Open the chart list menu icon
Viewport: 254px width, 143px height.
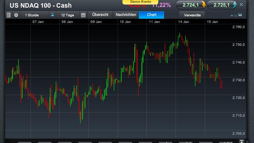9,15
